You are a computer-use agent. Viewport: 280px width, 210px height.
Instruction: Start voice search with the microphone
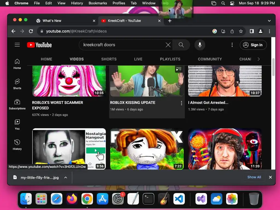point(200,45)
